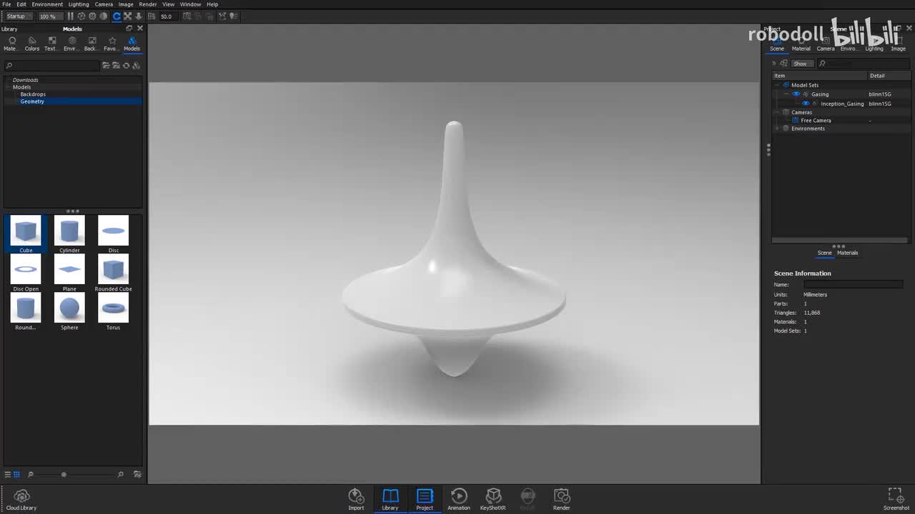Click the add folder icon in Library

point(106,65)
